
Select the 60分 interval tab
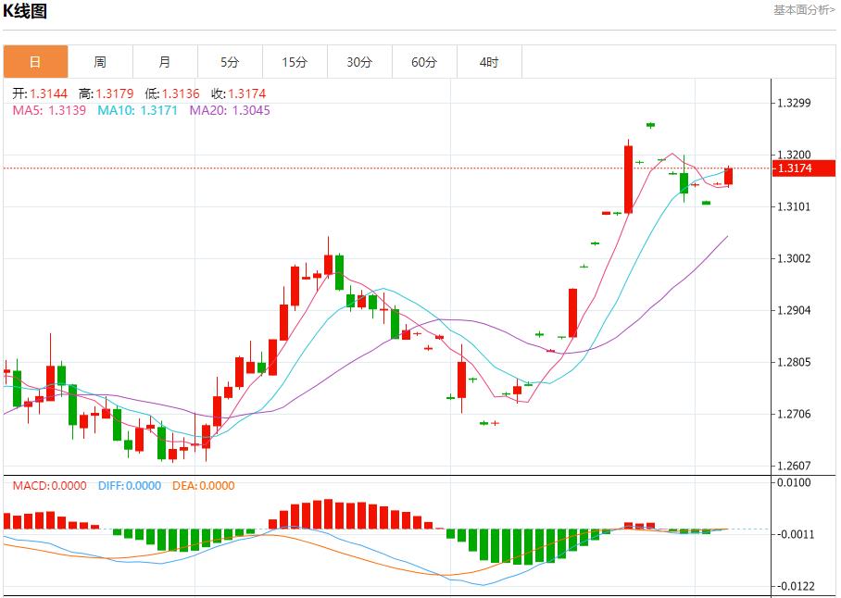424,62
